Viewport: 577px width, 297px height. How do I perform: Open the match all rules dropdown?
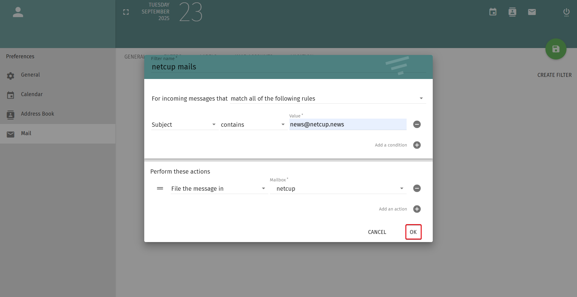pyautogui.click(x=328, y=98)
